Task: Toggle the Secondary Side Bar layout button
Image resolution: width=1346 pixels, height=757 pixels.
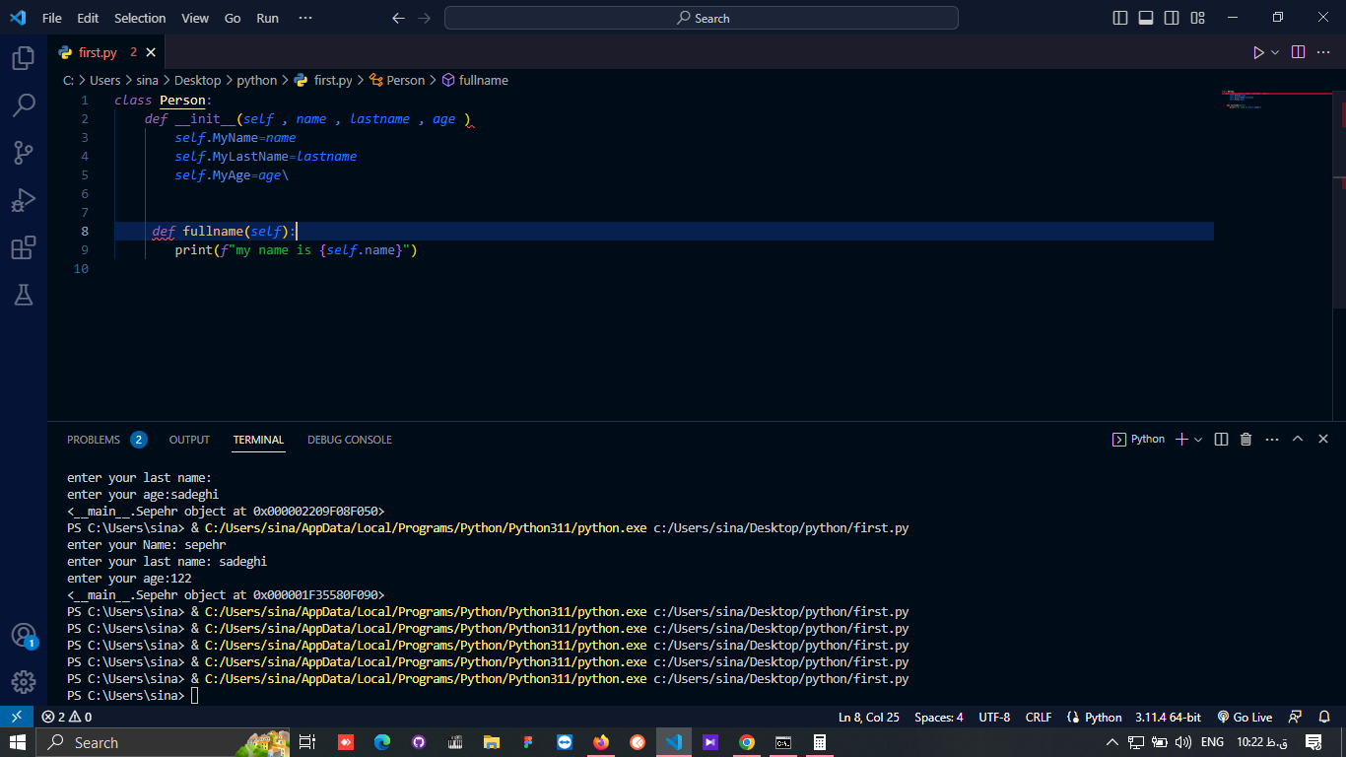Action: (x=1172, y=18)
